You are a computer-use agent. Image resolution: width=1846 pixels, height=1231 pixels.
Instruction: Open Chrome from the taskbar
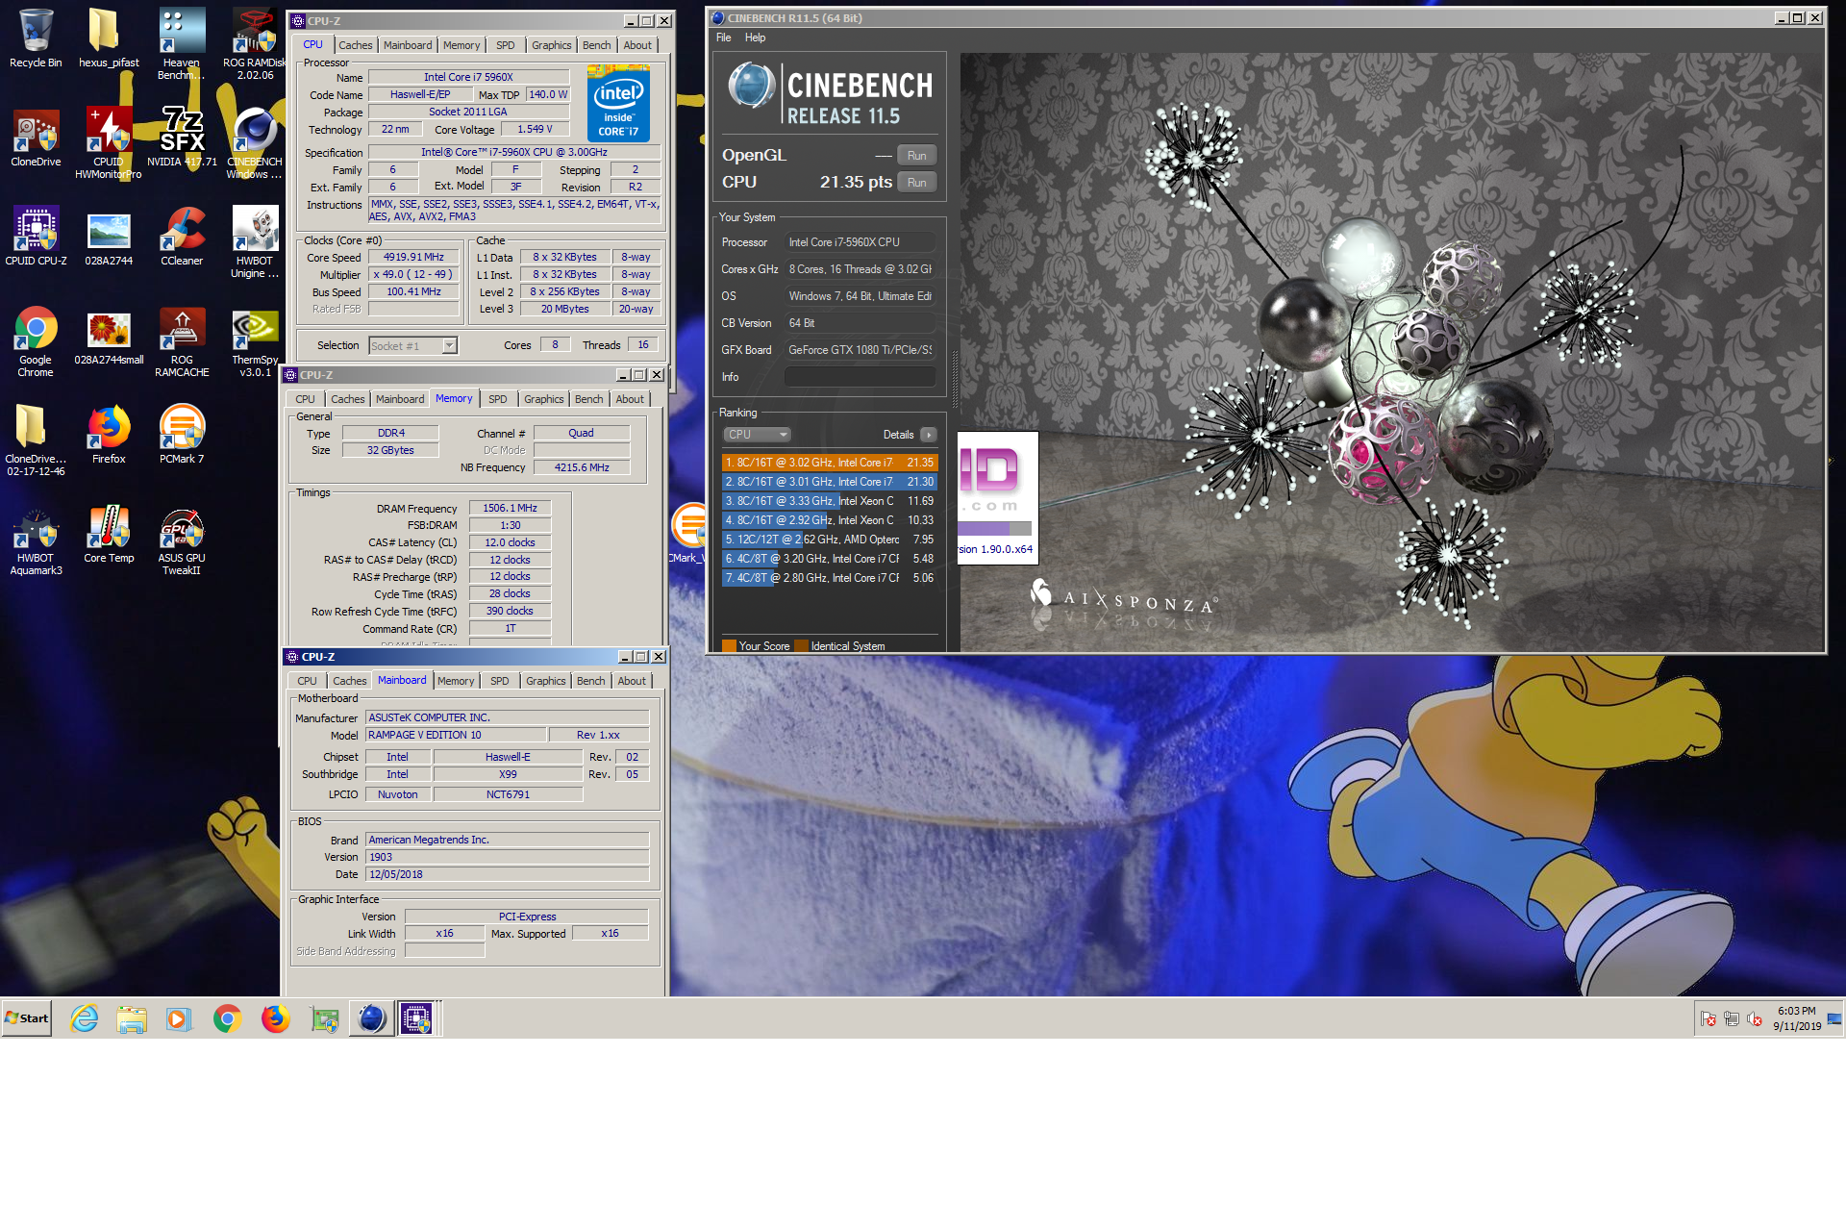(x=228, y=1018)
